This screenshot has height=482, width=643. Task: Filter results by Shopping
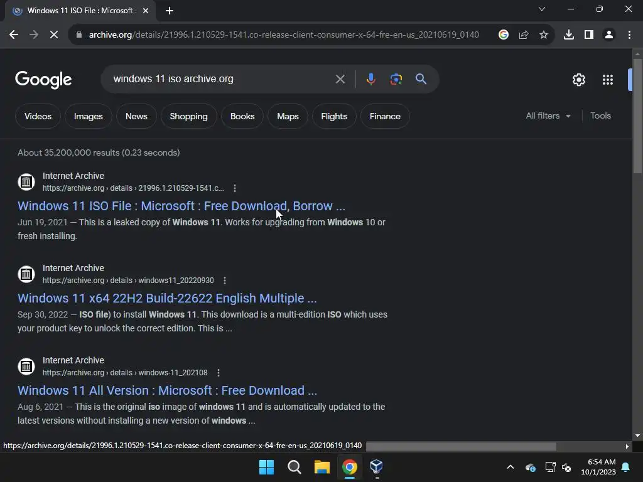click(188, 116)
